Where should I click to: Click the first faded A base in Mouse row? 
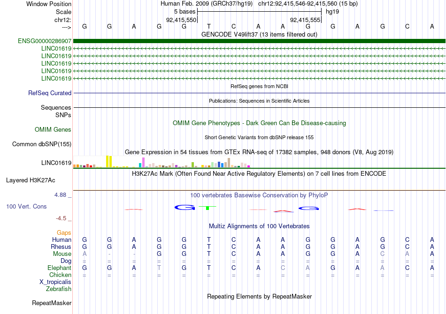pyautogui.click(x=85, y=254)
